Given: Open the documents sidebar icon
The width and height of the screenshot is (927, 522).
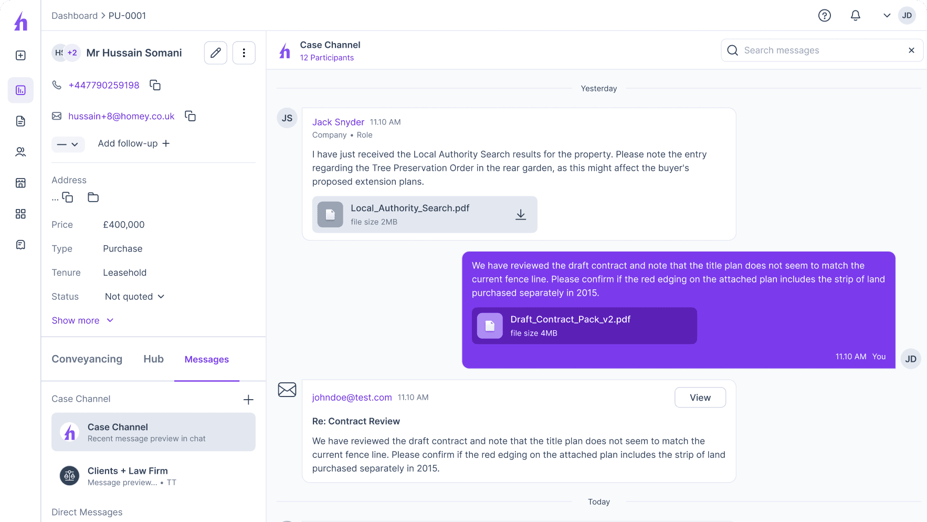Looking at the screenshot, I should 20,121.
